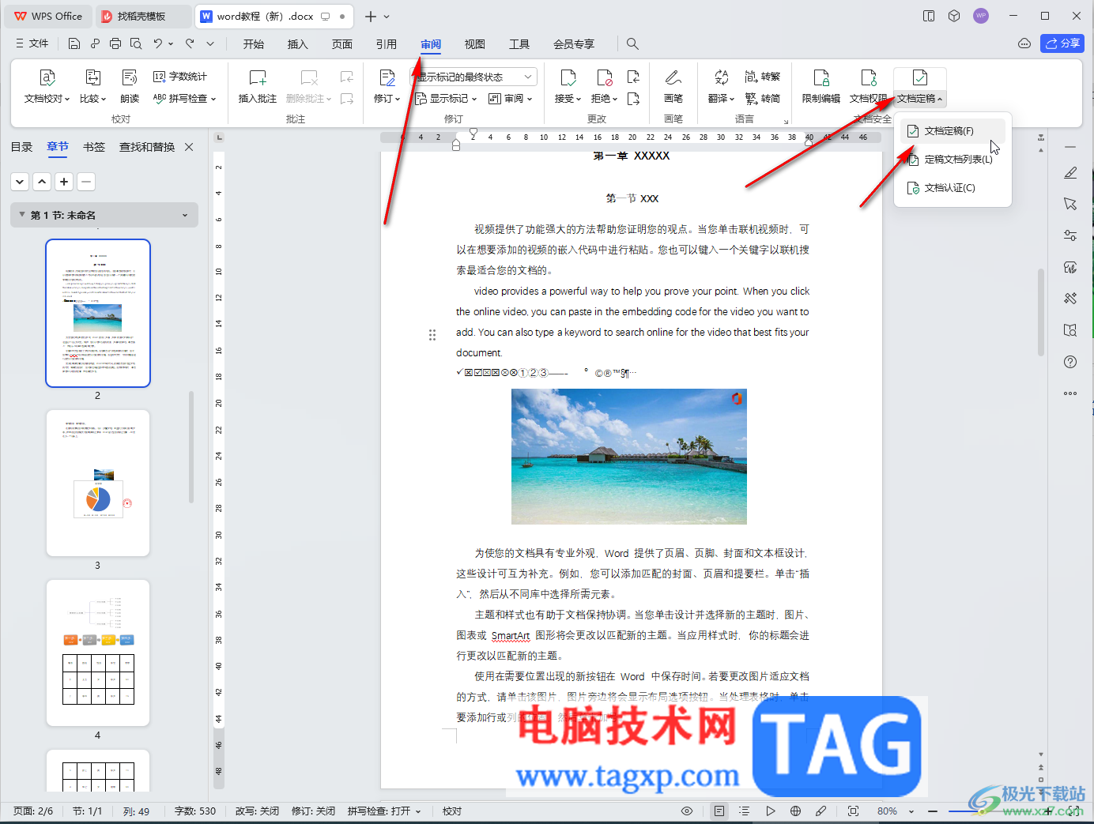
Task: Click the next change icon in 更改 group
Action: click(x=633, y=99)
